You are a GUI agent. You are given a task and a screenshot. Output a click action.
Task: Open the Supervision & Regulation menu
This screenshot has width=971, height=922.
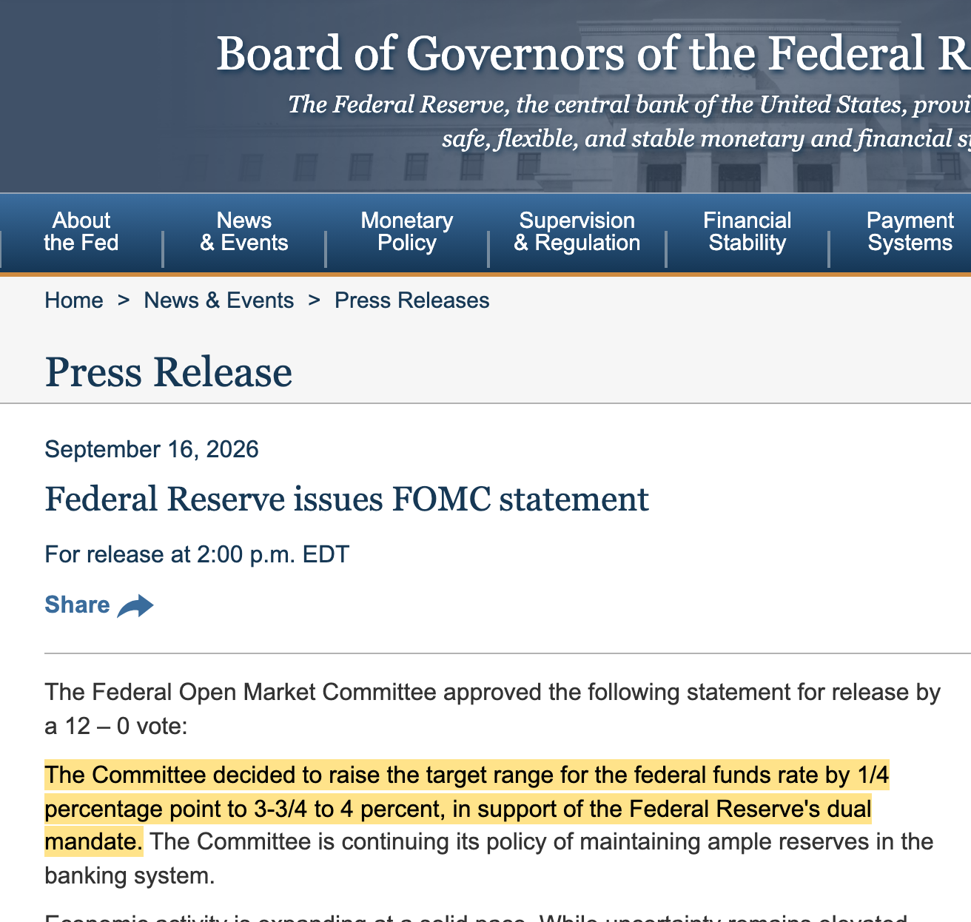click(x=577, y=232)
